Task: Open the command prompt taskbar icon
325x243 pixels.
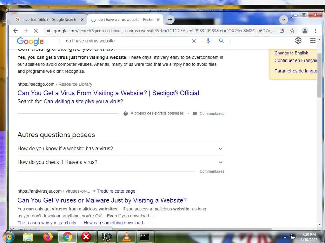Action: pos(145,237)
